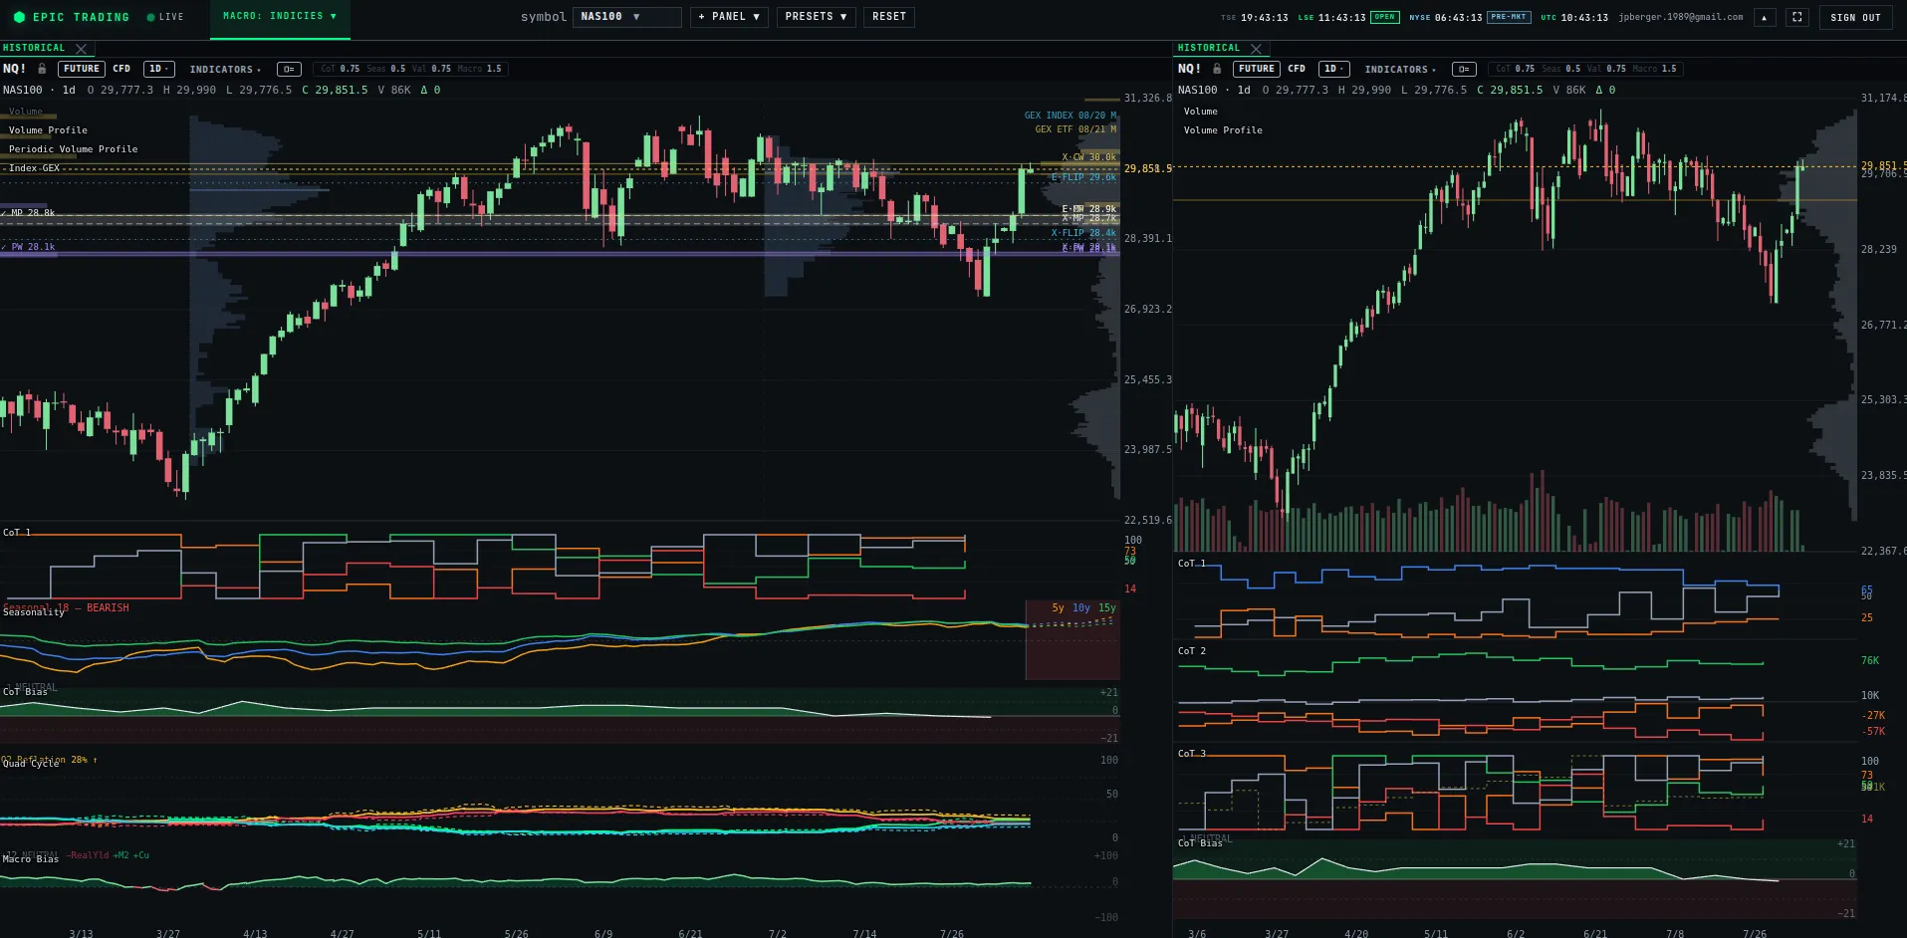Toggle the lock icon in right chart panel

(x=1217, y=69)
